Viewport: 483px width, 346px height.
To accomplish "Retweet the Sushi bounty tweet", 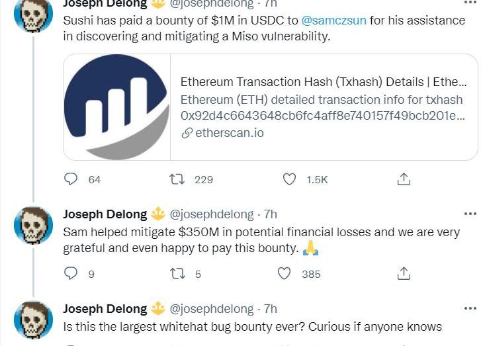I will 177,179.
